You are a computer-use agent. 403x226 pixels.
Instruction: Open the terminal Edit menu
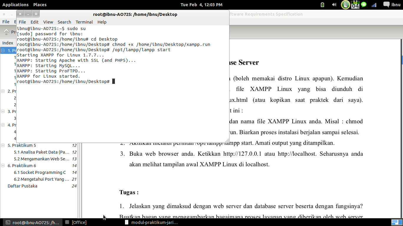34,22
